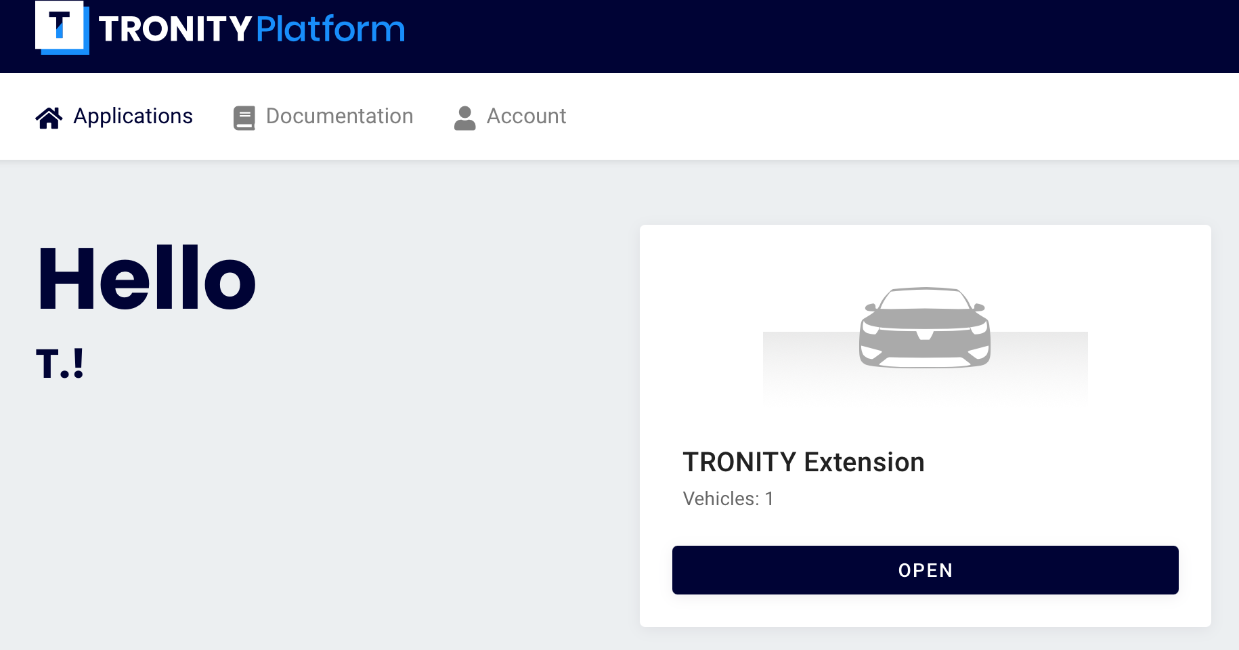Click the car's windshield in the card image

pyautogui.click(x=925, y=299)
